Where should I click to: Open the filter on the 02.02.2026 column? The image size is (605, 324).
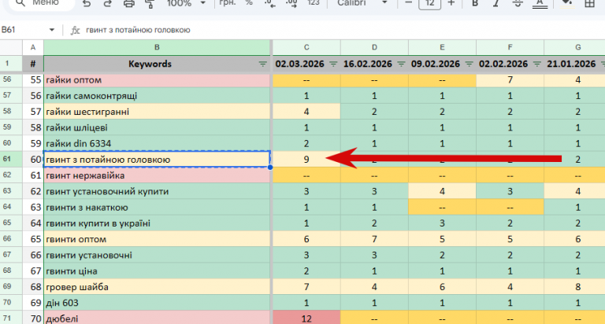point(537,64)
